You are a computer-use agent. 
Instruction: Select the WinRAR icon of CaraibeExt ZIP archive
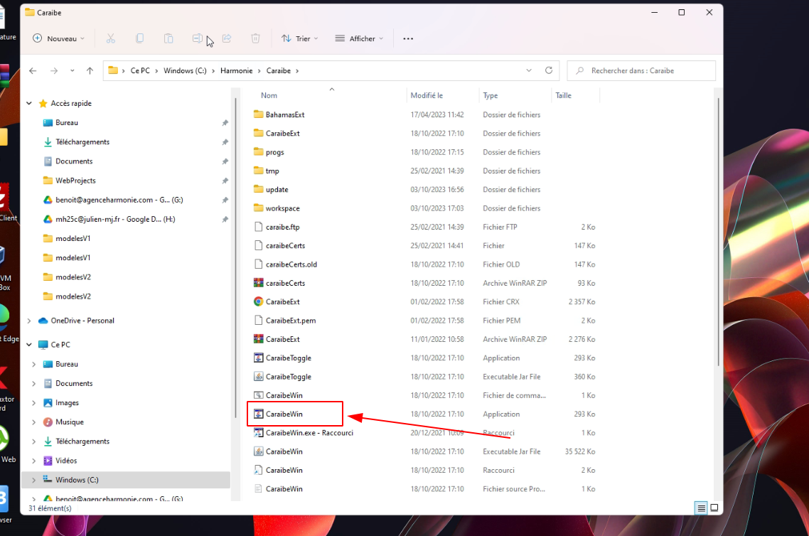click(259, 339)
